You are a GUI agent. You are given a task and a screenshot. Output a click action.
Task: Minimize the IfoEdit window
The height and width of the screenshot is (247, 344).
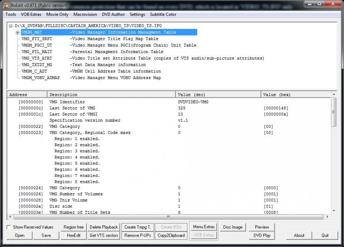point(309,4)
